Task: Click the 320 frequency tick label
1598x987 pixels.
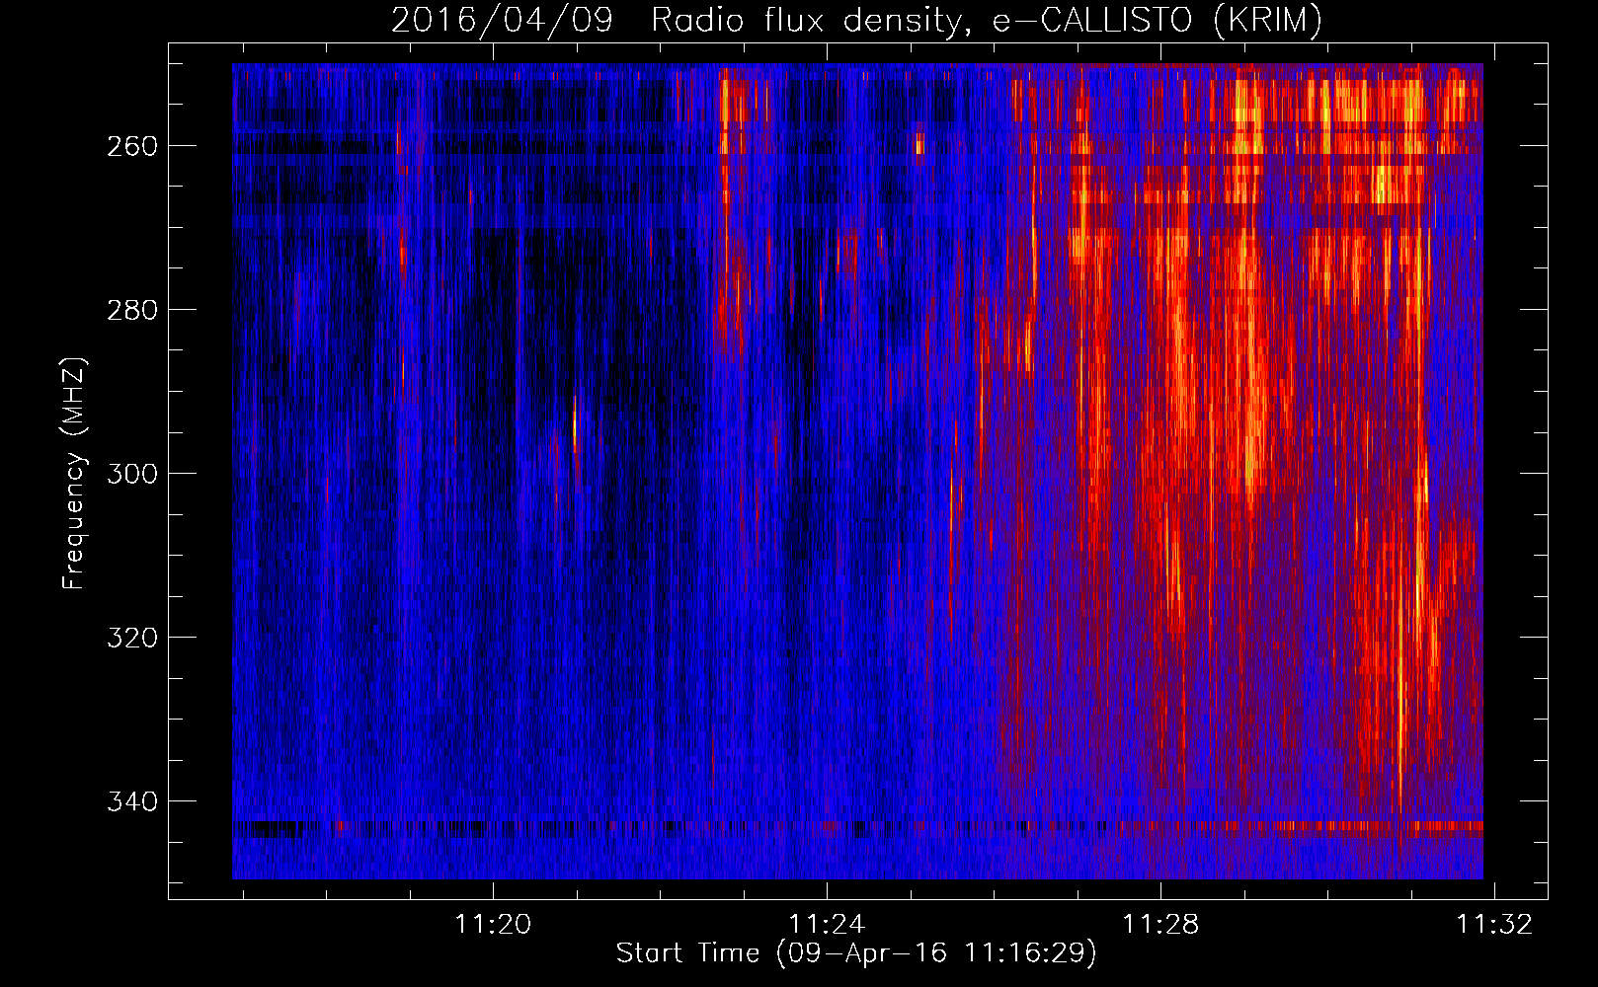Action: (x=132, y=638)
